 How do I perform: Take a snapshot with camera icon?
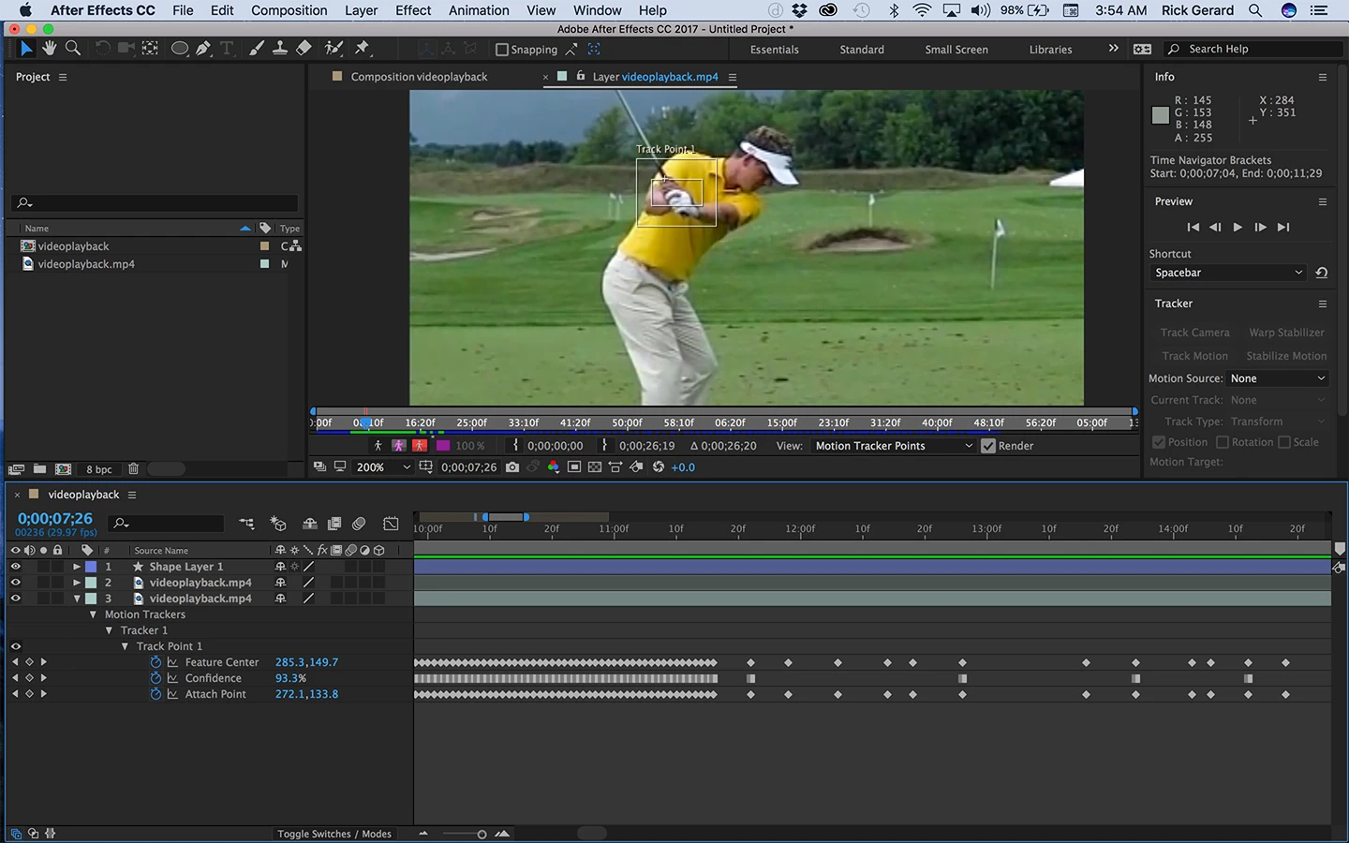(x=512, y=467)
